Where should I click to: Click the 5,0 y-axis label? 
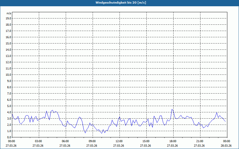coord(9,106)
